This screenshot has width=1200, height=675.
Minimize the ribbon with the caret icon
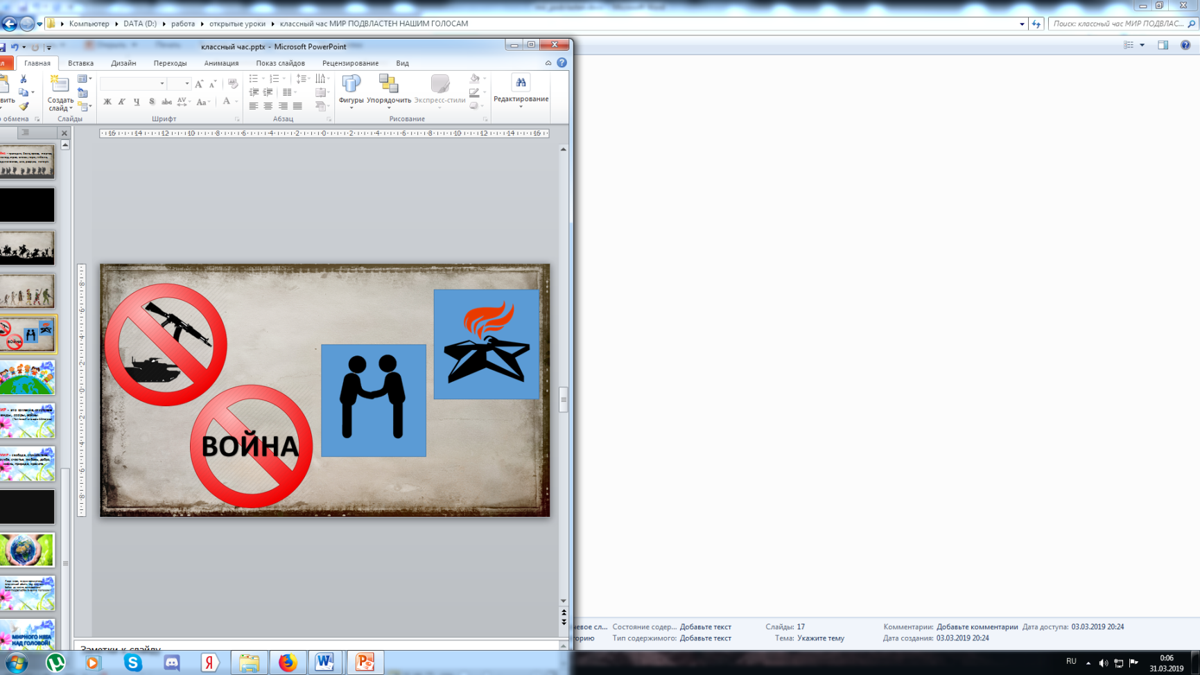click(548, 63)
